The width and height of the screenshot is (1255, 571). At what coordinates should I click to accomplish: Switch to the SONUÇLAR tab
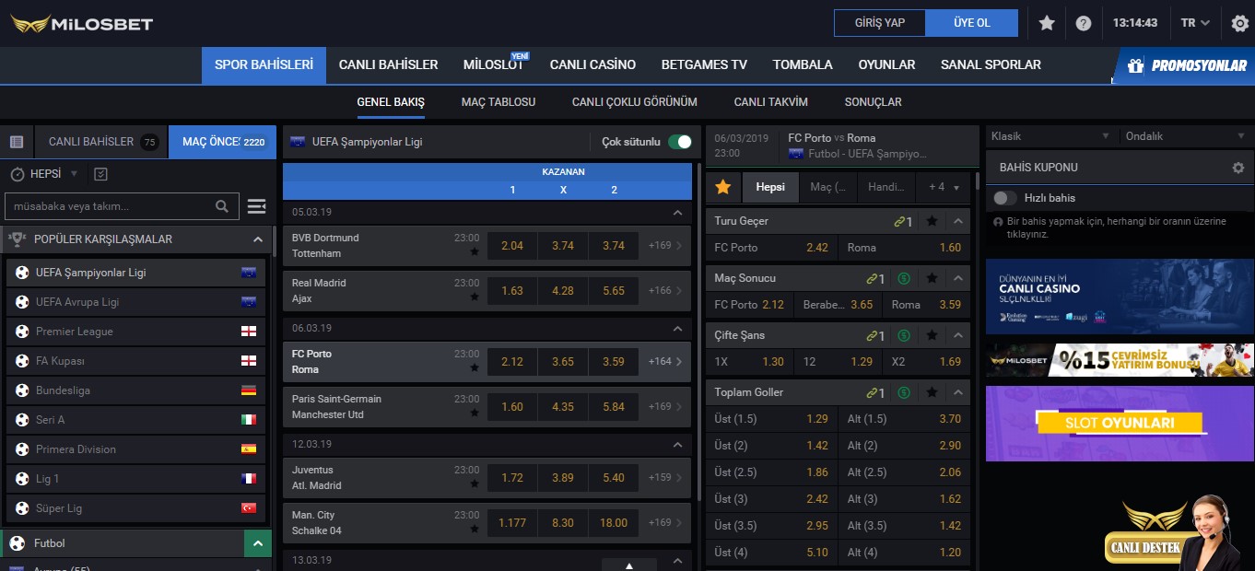[874, 102]
